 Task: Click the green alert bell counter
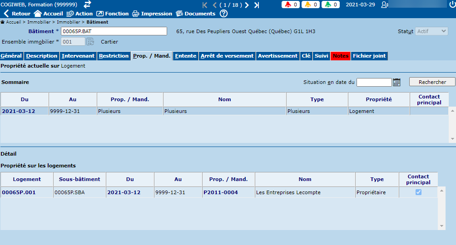[x=330, y=5]
